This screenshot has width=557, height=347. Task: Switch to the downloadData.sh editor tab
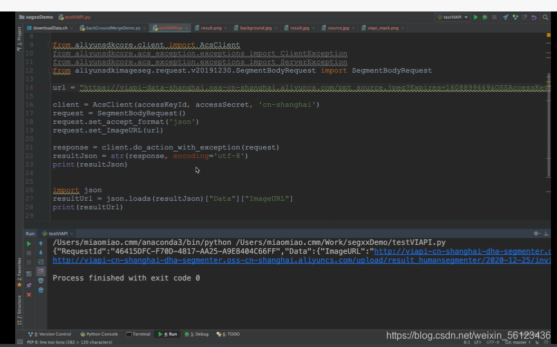50,28
